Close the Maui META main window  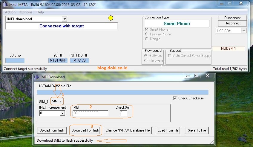click(241, 3)
